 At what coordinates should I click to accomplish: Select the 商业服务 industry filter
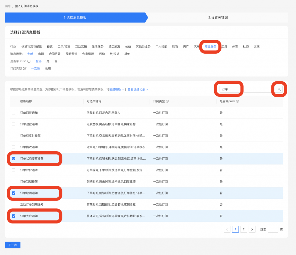(210, 47)
